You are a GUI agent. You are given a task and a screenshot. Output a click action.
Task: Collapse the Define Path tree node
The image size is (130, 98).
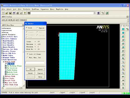(x=4, y=62)
